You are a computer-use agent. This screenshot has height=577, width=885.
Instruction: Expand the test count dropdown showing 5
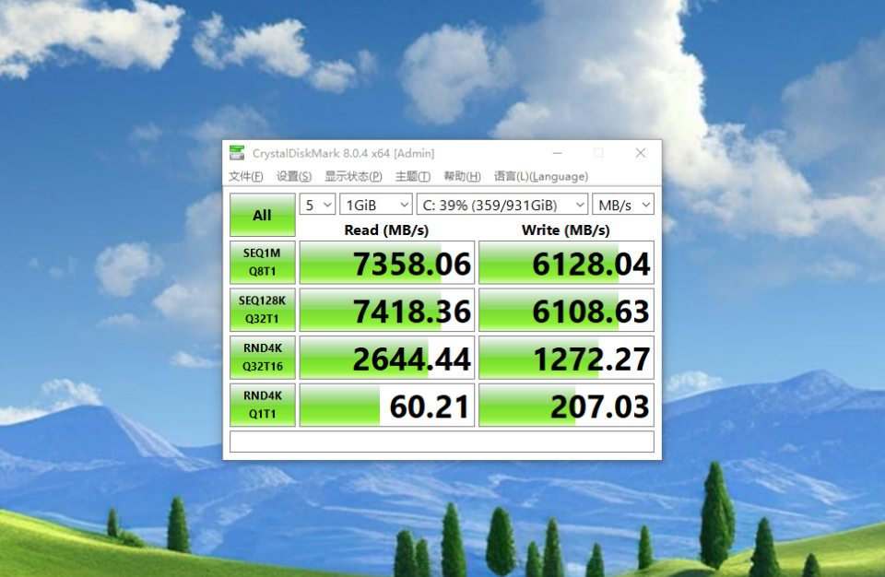point(318,205)
